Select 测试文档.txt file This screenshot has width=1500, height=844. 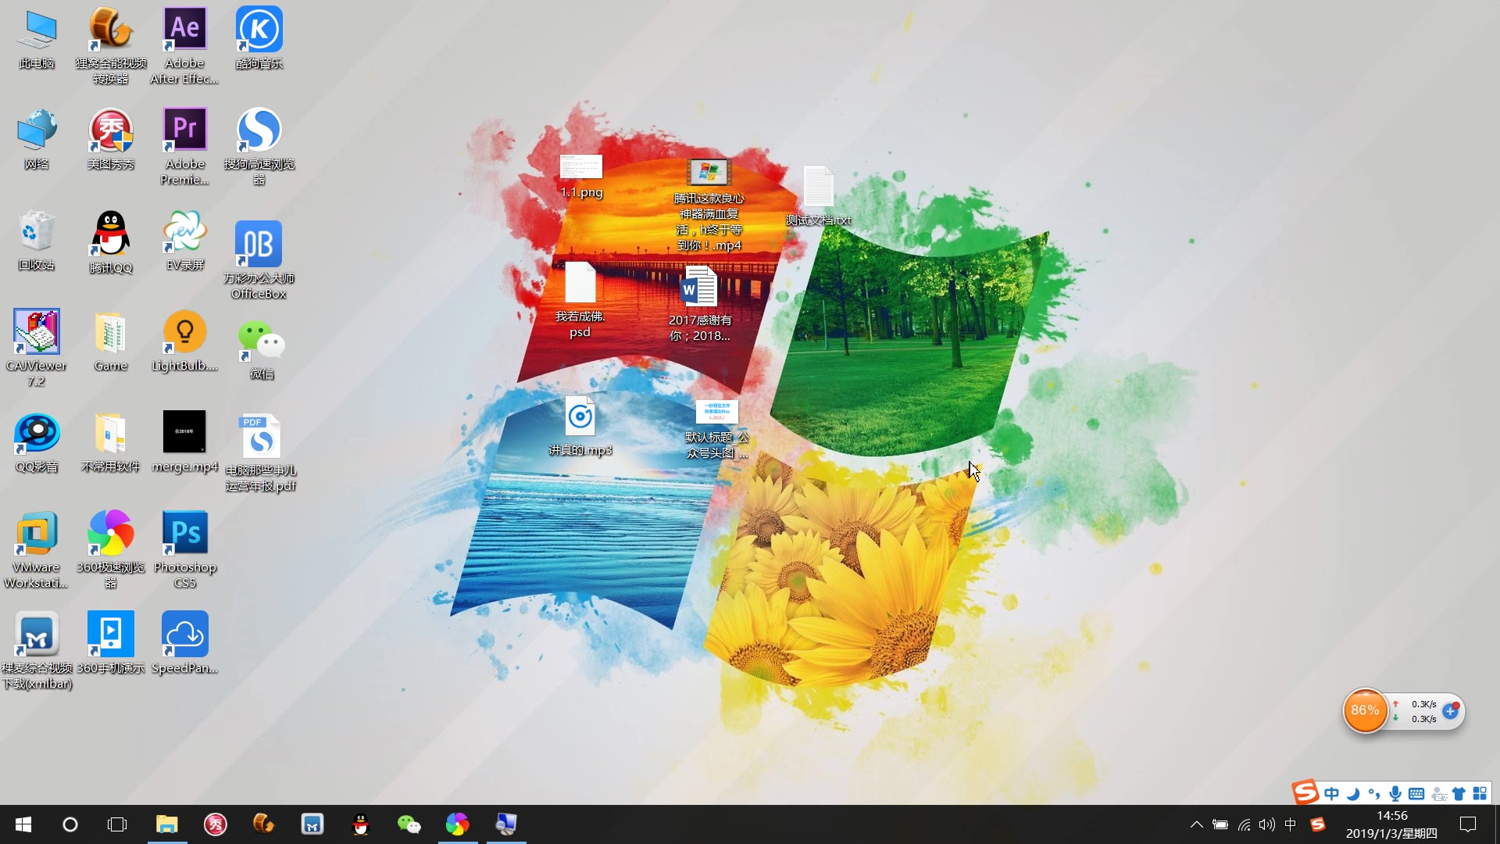point(819,195)
